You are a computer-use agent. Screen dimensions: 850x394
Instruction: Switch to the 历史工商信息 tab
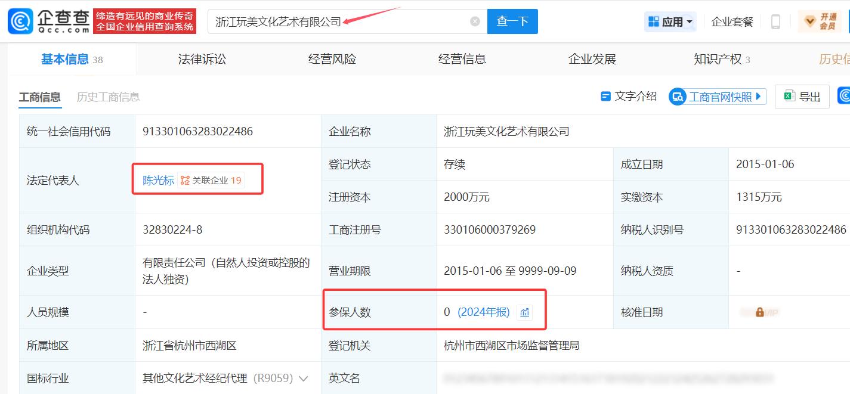(x=107, y=97)
